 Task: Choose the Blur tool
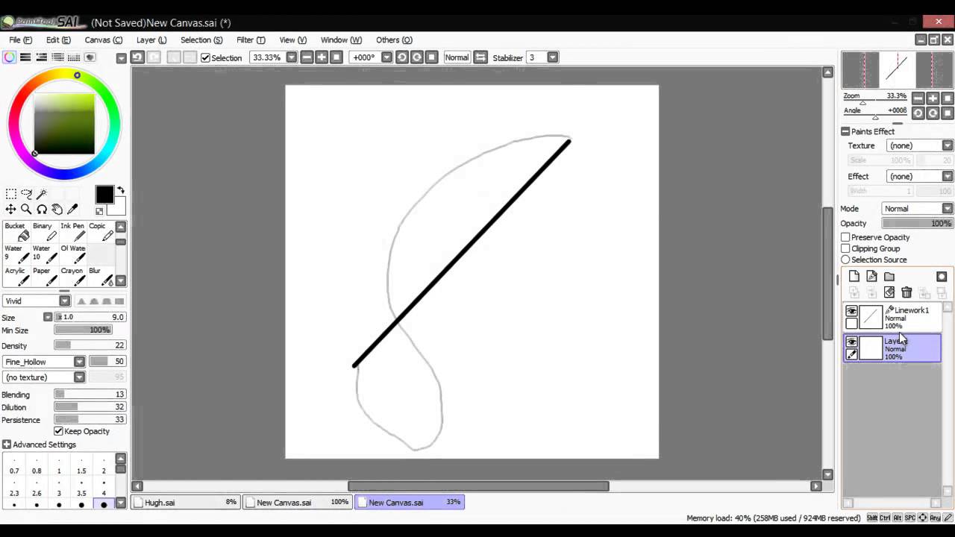(x=100, y=276)
